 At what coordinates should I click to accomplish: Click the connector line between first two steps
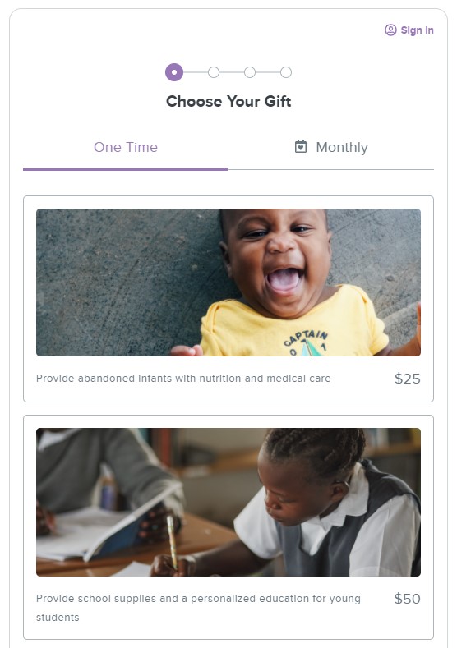tap(195, 72)
